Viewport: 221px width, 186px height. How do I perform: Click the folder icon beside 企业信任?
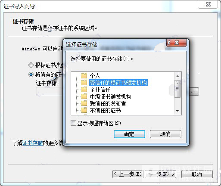(84, 90)
